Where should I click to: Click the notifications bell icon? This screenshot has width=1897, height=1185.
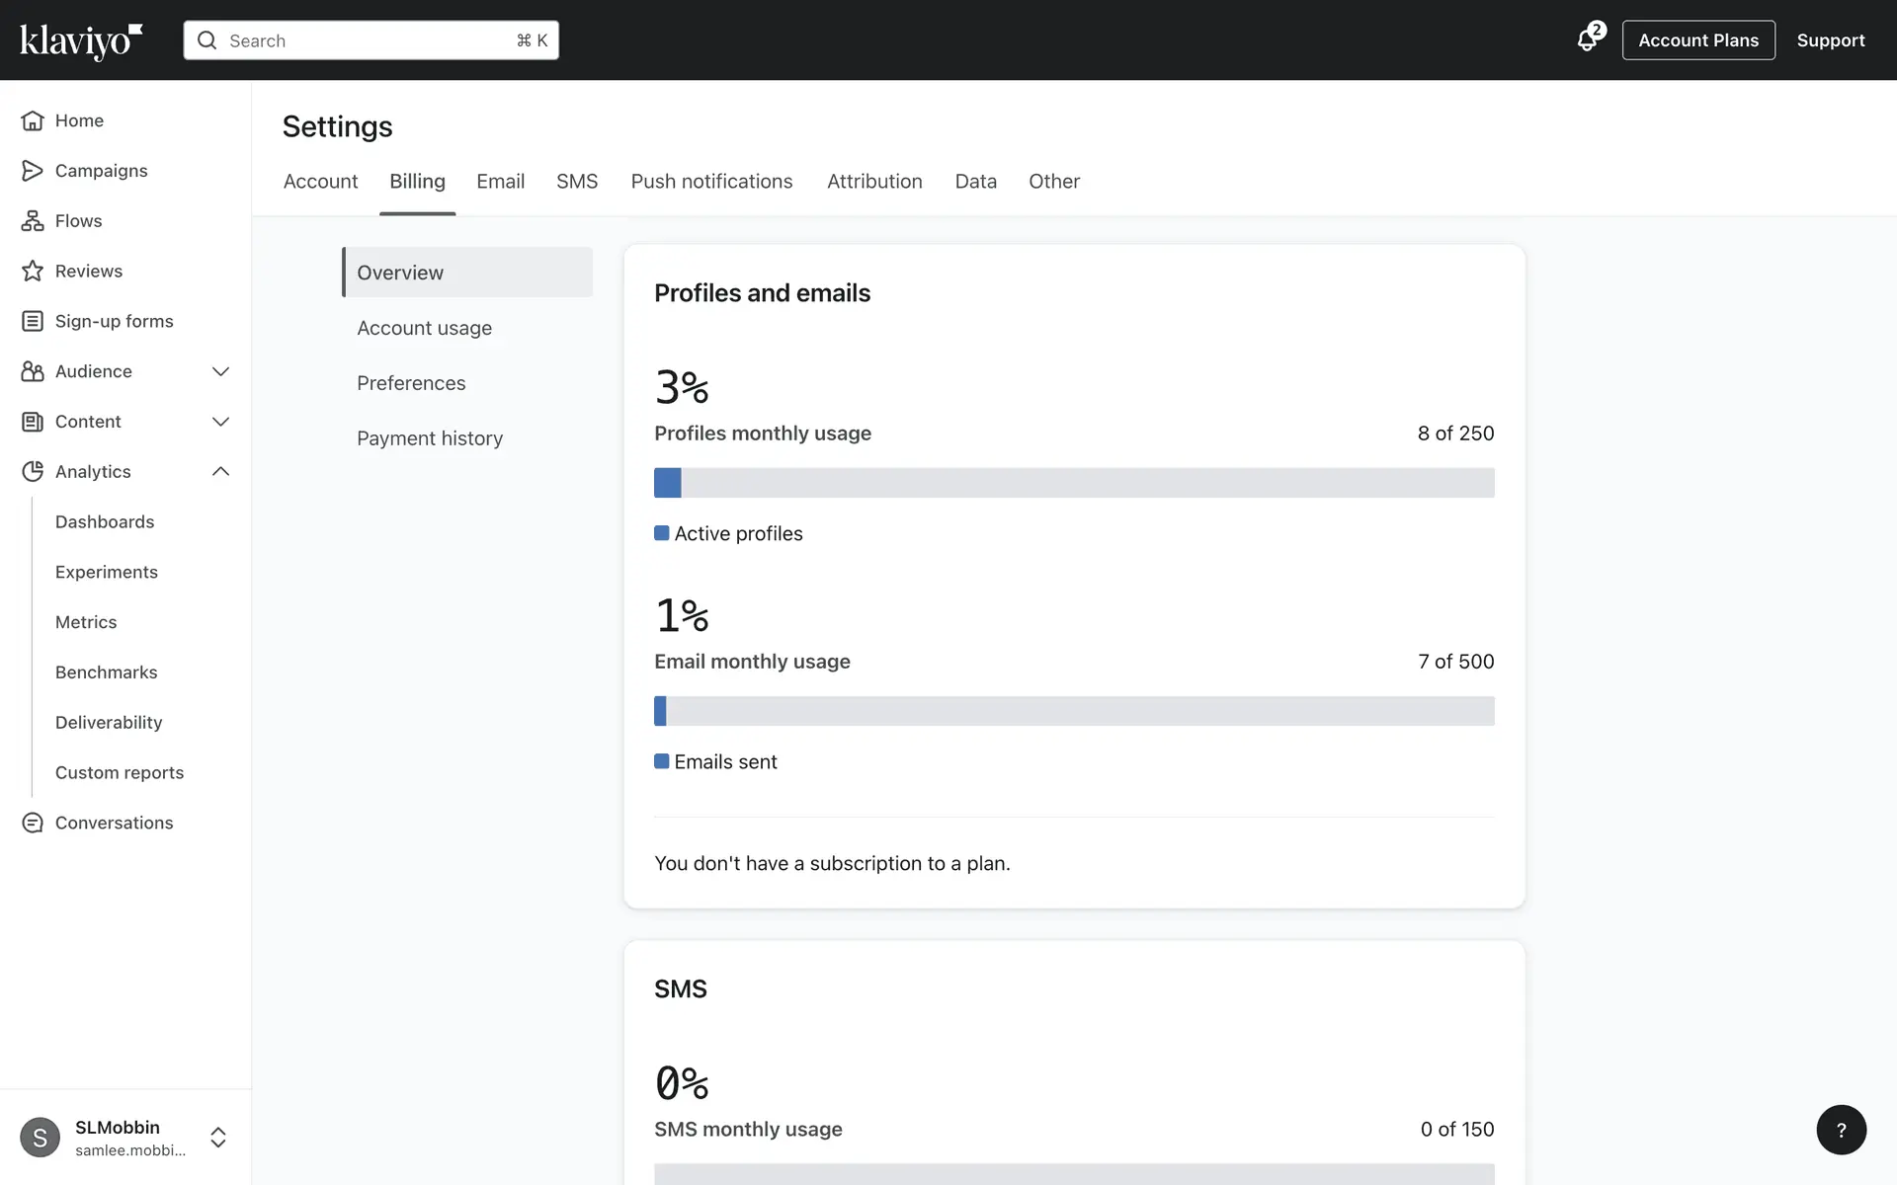coord(1587,40)
